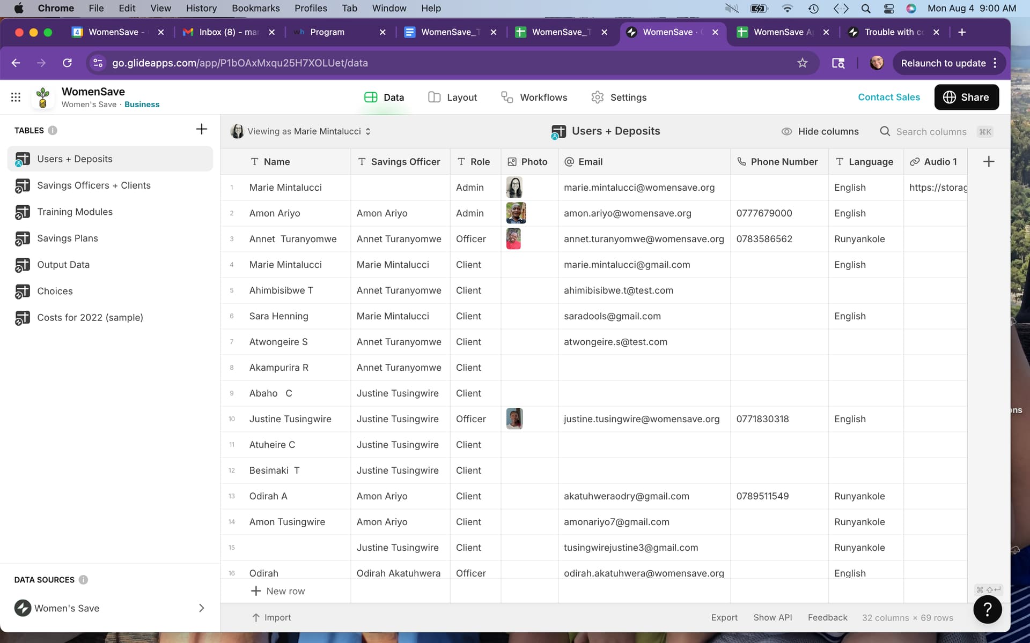Select the Choices table
This screenshot has width=1030, height=643.
point(110,291)
